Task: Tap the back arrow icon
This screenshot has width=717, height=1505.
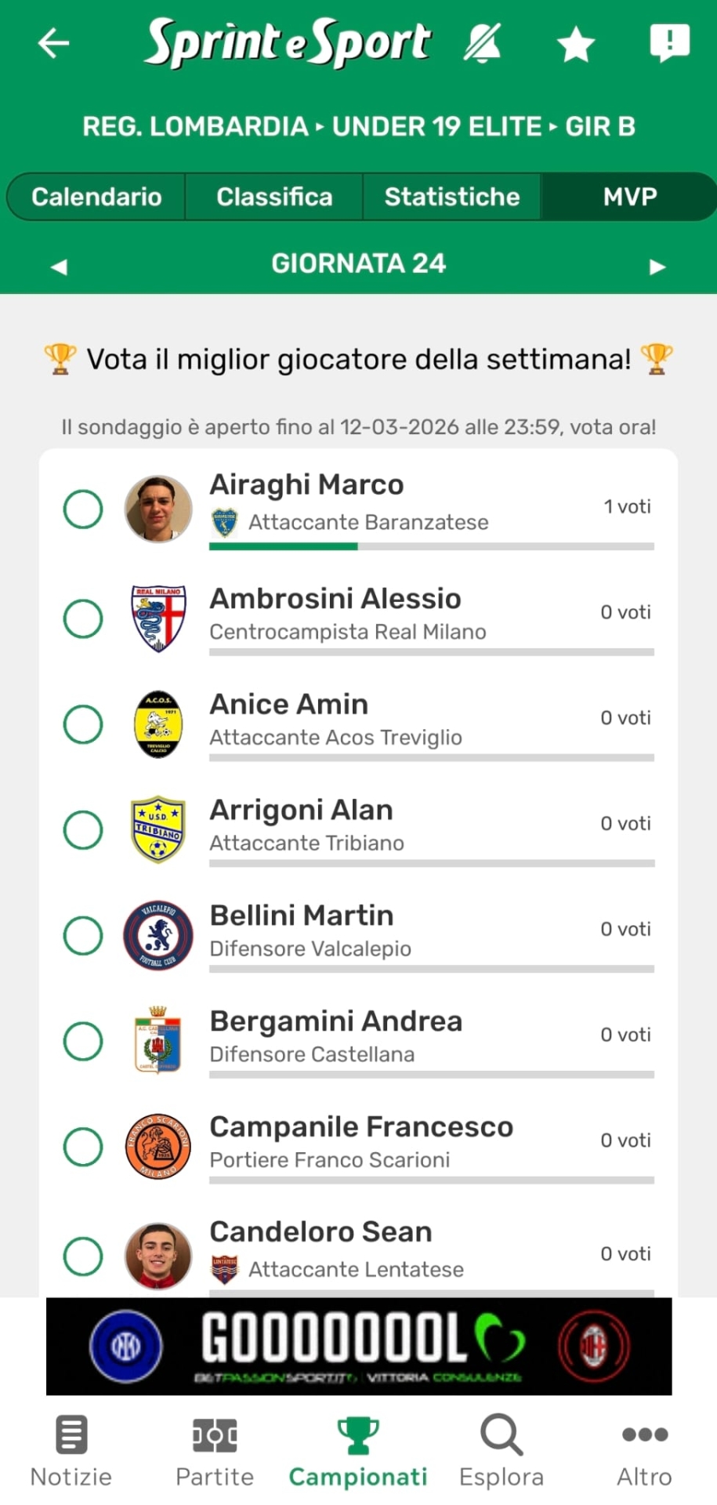Action: tap(53, 43)
